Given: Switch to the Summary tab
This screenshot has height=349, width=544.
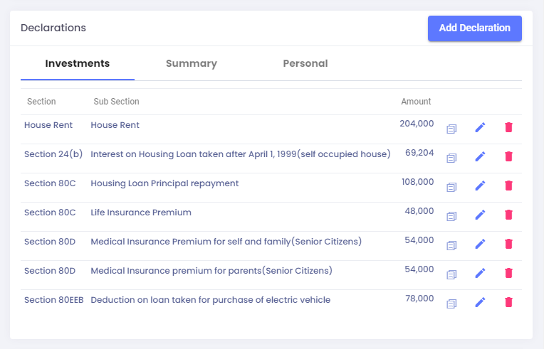Looking at the screenshot, I should coord(192,63).
